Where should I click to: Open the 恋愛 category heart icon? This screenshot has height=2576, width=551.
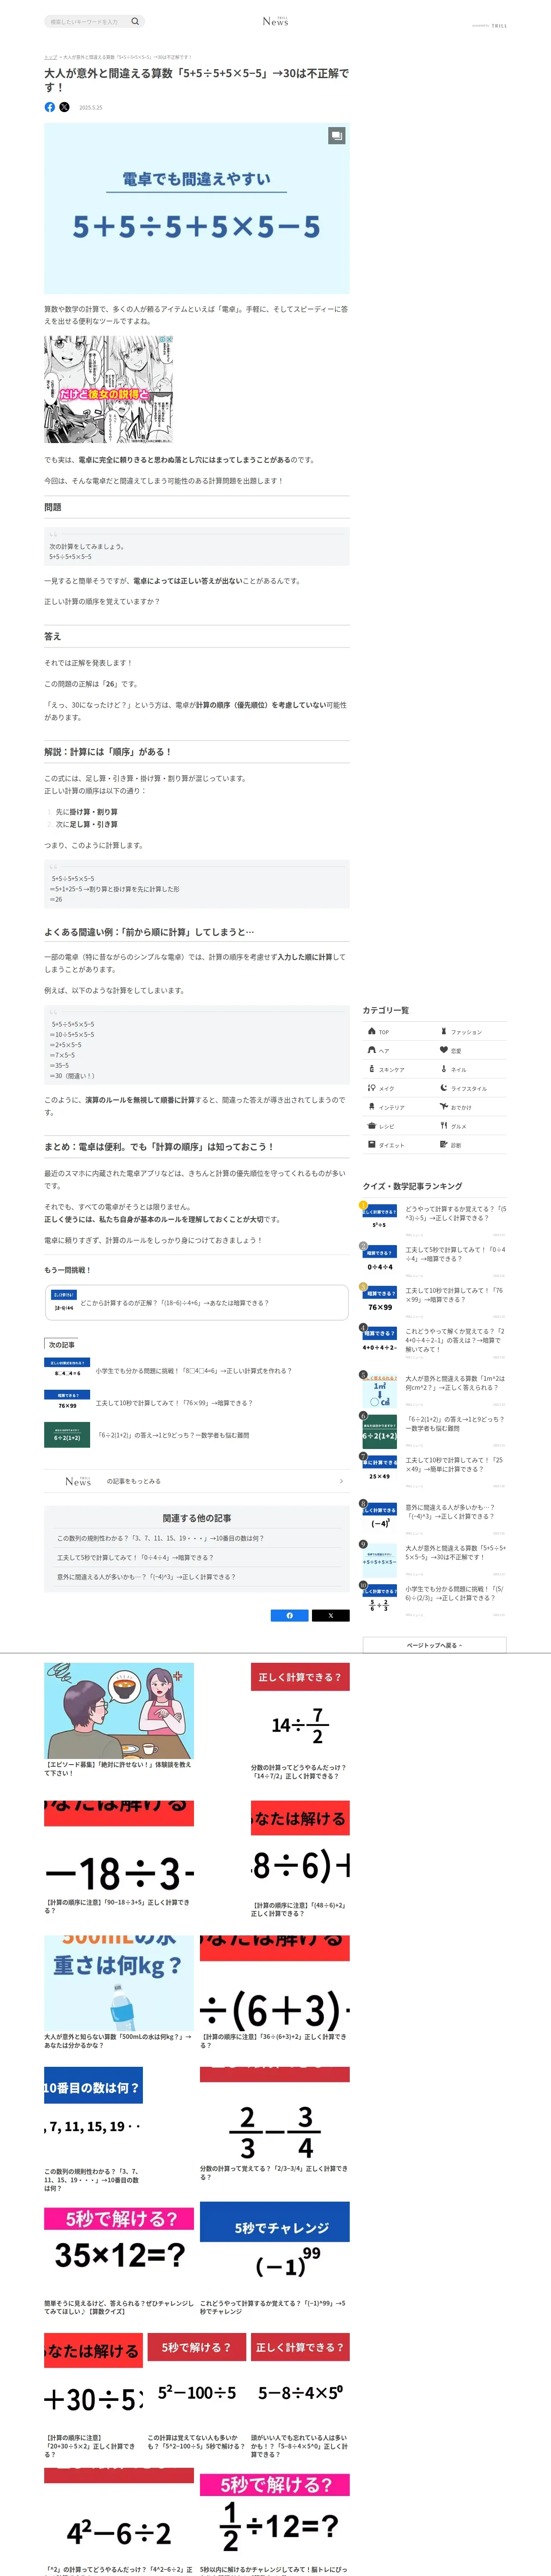pos(444,1050)
